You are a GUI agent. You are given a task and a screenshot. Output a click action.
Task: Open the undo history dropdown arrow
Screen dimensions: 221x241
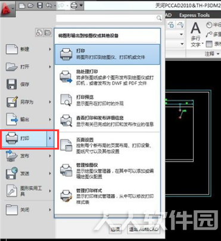point(55,6)
